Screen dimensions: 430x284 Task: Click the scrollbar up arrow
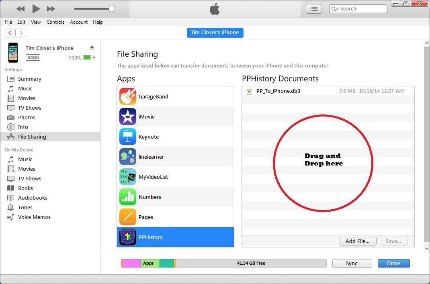click(x=427, y=43)
